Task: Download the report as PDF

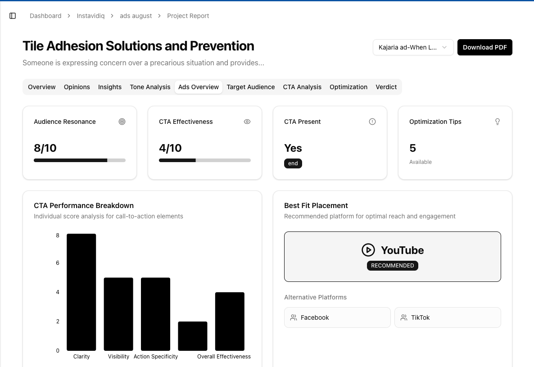Action: (x=484, y=47)
